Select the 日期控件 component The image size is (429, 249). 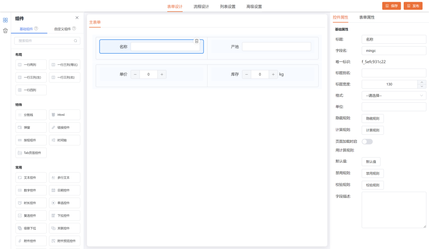64,190
